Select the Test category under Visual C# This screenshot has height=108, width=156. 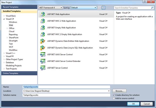pos(11,44)
